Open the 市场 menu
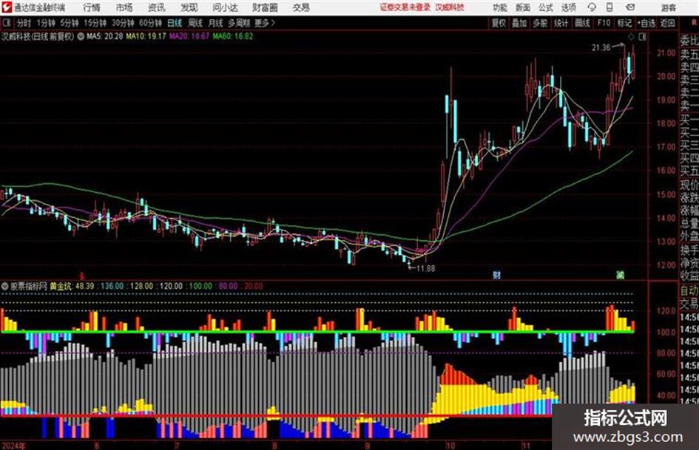This screenshot has height=450, width=699. pos(124,7)
